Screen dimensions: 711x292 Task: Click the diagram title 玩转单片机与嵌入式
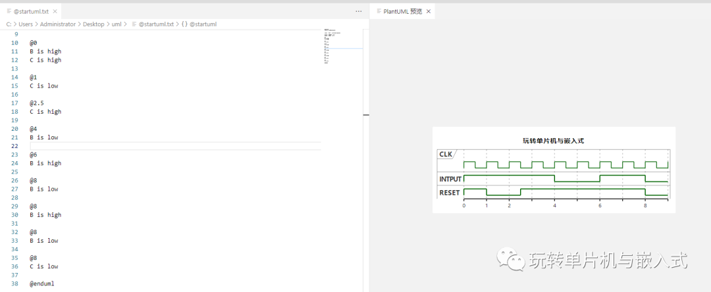(x=553, y=141)
